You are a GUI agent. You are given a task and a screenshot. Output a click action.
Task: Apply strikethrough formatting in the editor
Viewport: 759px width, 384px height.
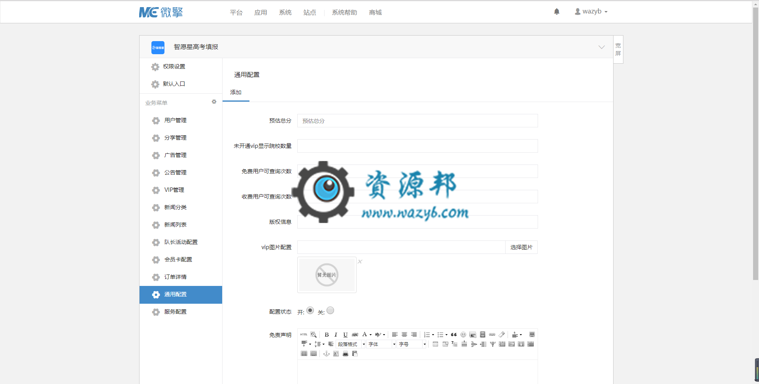coord(355,335)
